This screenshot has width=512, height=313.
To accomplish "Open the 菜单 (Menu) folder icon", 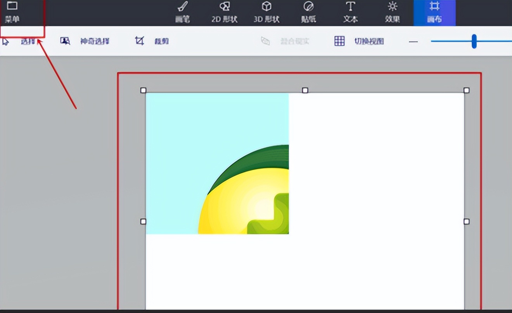I will click(x=12, y=12).
